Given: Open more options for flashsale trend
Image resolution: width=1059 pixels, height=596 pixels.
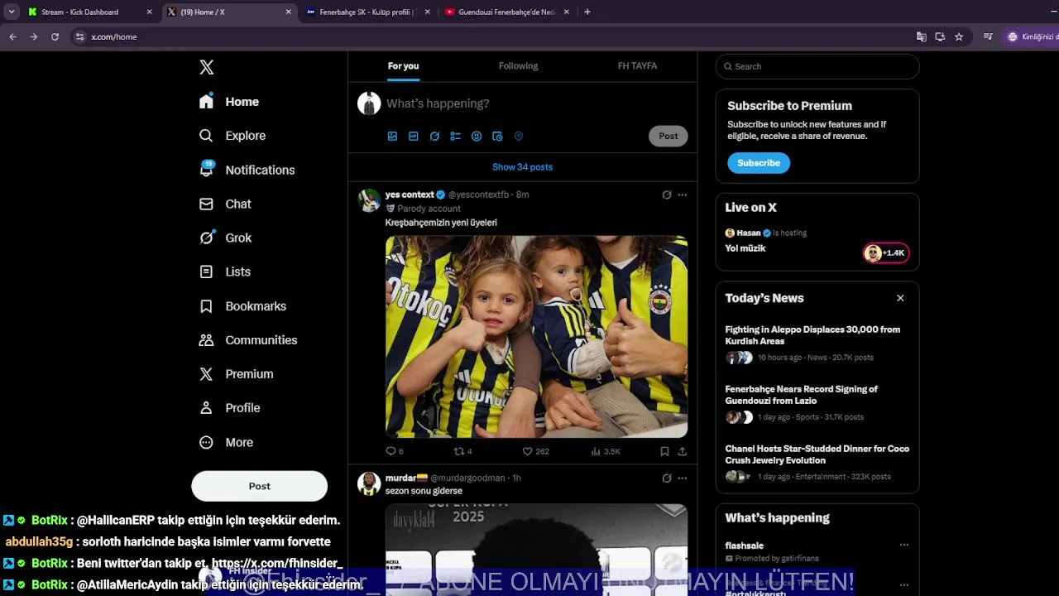Looking at the screenshot, I should [x=903, y=546].
